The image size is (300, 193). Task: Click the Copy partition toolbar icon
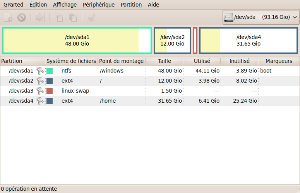coord(59,17)
